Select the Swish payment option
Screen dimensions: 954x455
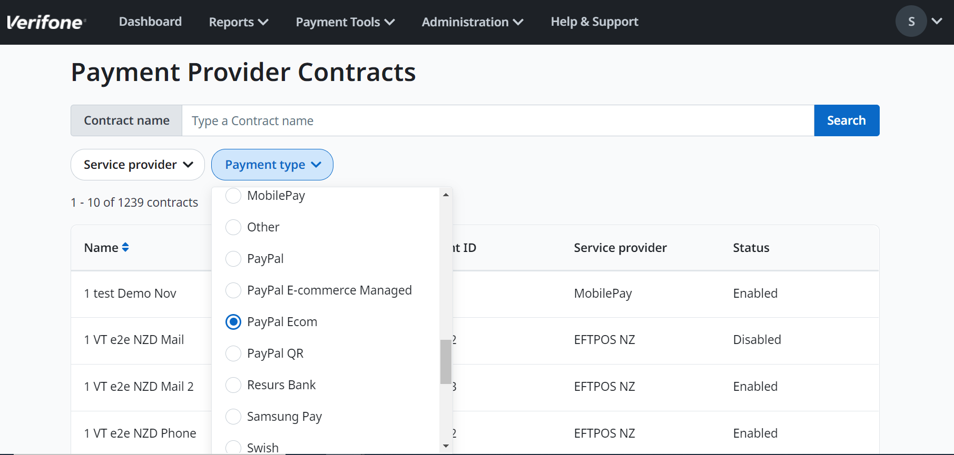(x=233, y=446)
